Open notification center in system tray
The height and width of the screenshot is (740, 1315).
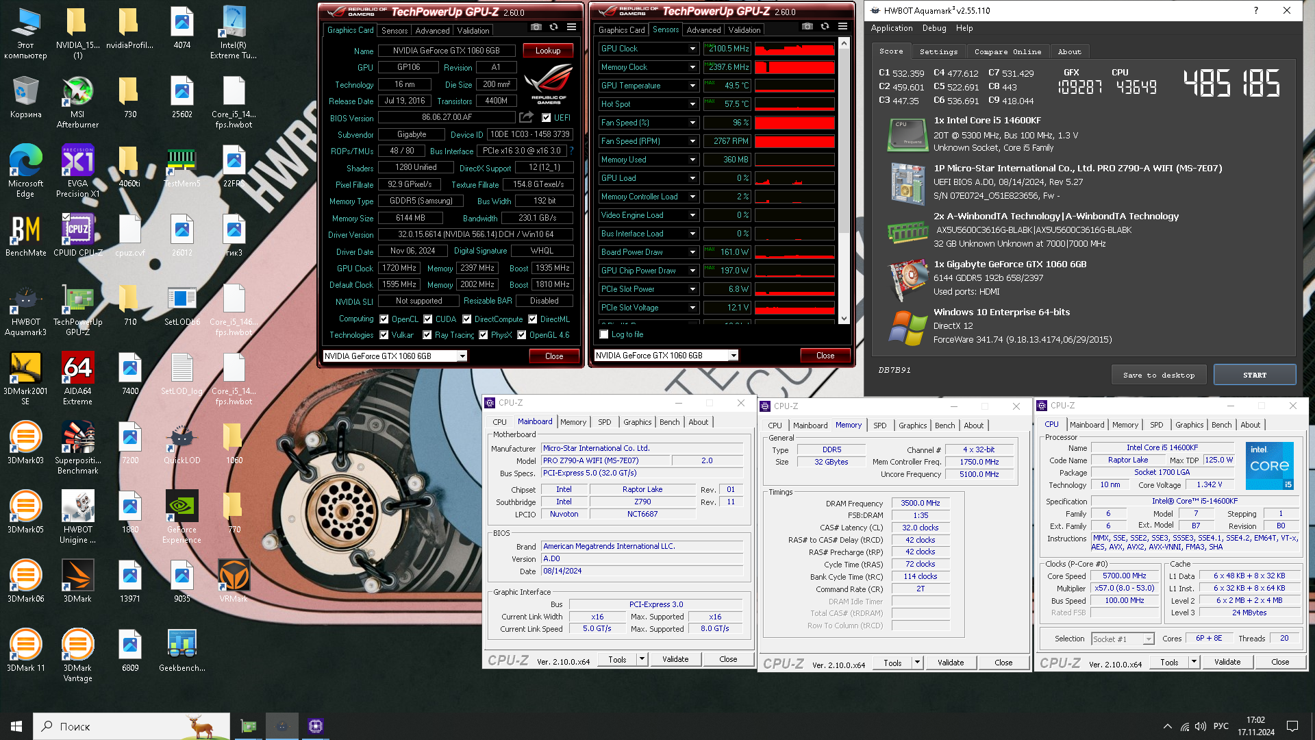click(1292, 726)
